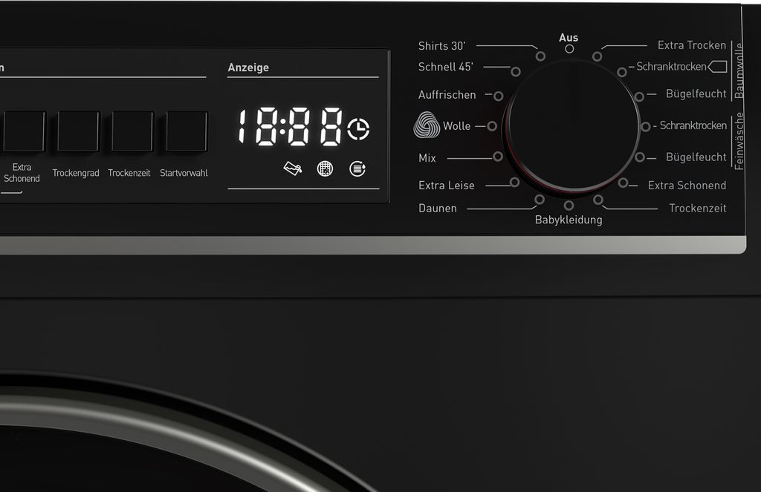The height and width of the screenshot is (492, 761).
Task: Tap the Extra Schonend label right of the dial
Action: click(x=687, y=186)
